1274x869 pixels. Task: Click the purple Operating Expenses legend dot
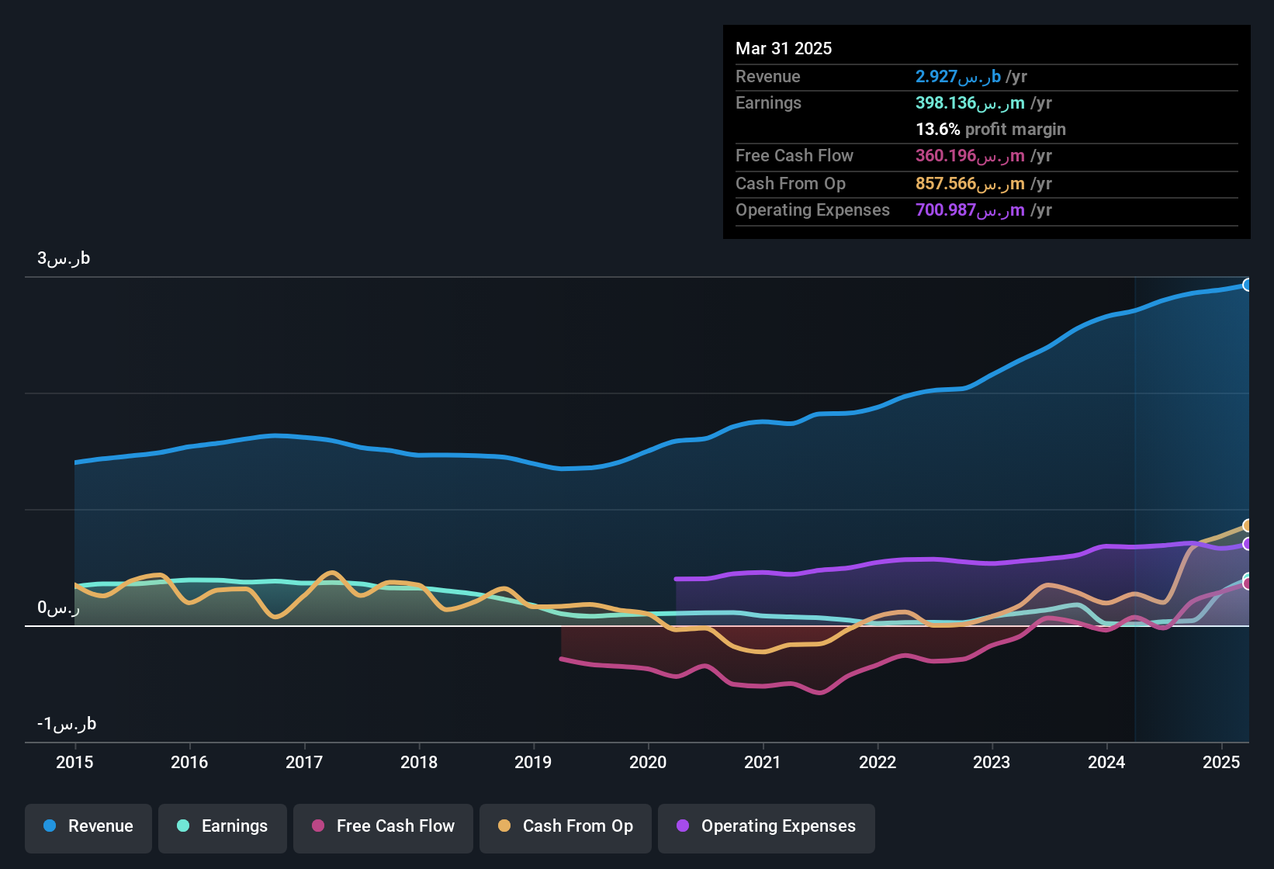[x=681, y=826]
